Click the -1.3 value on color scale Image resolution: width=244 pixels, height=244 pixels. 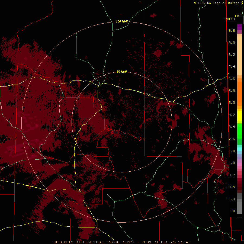tap(231, 199)
